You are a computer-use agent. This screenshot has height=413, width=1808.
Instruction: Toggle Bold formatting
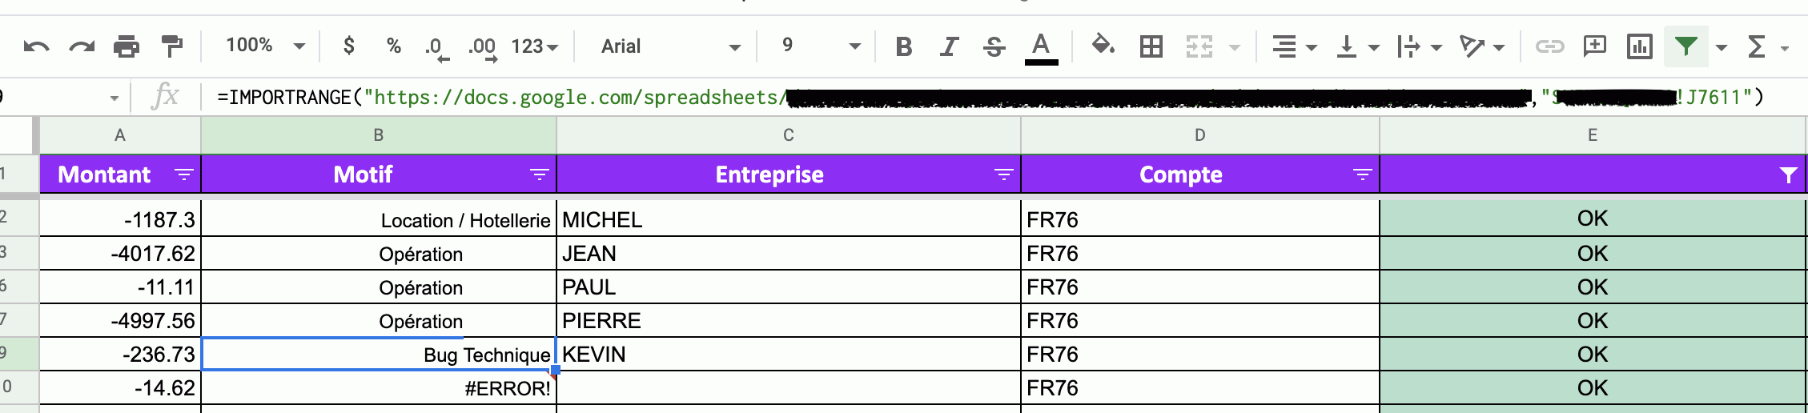(x=904, y=46)
